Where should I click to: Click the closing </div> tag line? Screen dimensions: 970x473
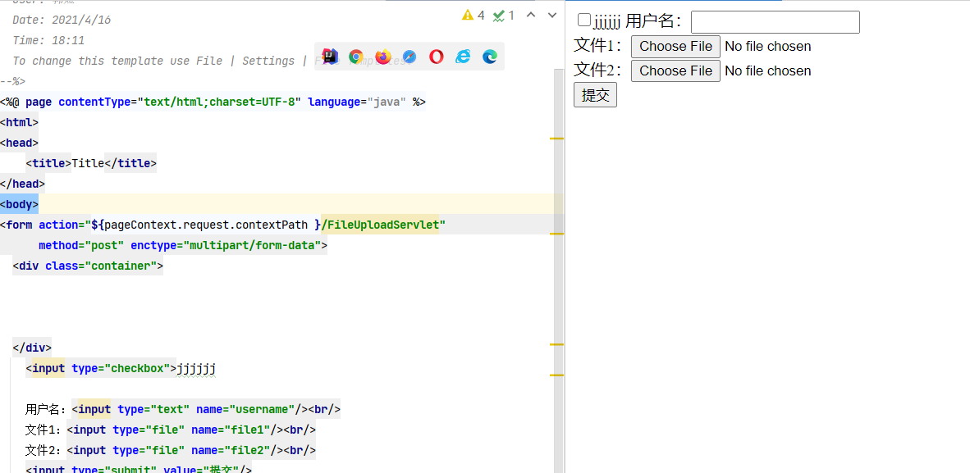click(x=32, y=348)
